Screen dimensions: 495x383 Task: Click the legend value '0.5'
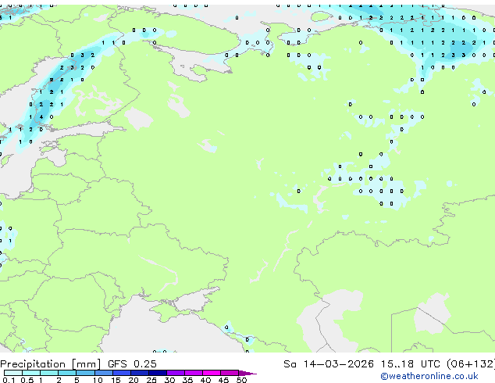tap(27, 380)
